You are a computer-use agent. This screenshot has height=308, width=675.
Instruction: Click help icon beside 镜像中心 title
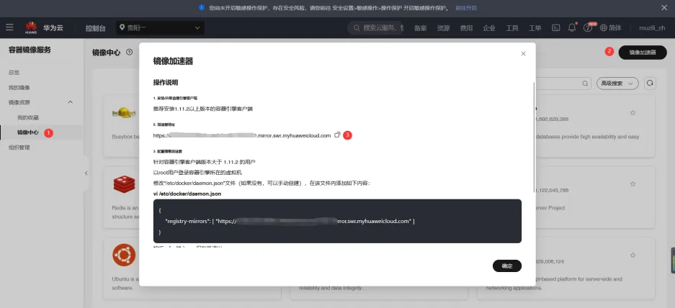[x=129, y=52]
